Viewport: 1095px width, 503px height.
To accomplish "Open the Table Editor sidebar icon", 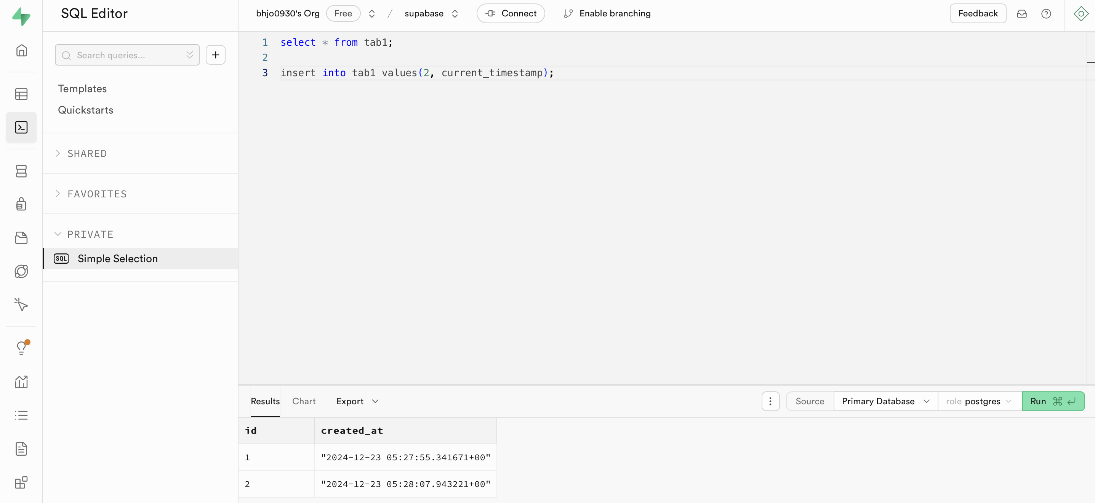I will tap(21, 94).
